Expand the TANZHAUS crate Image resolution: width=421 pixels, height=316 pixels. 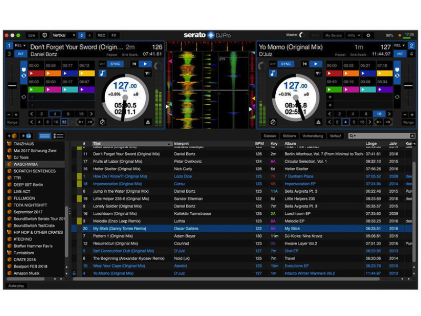tap(9, 144)
